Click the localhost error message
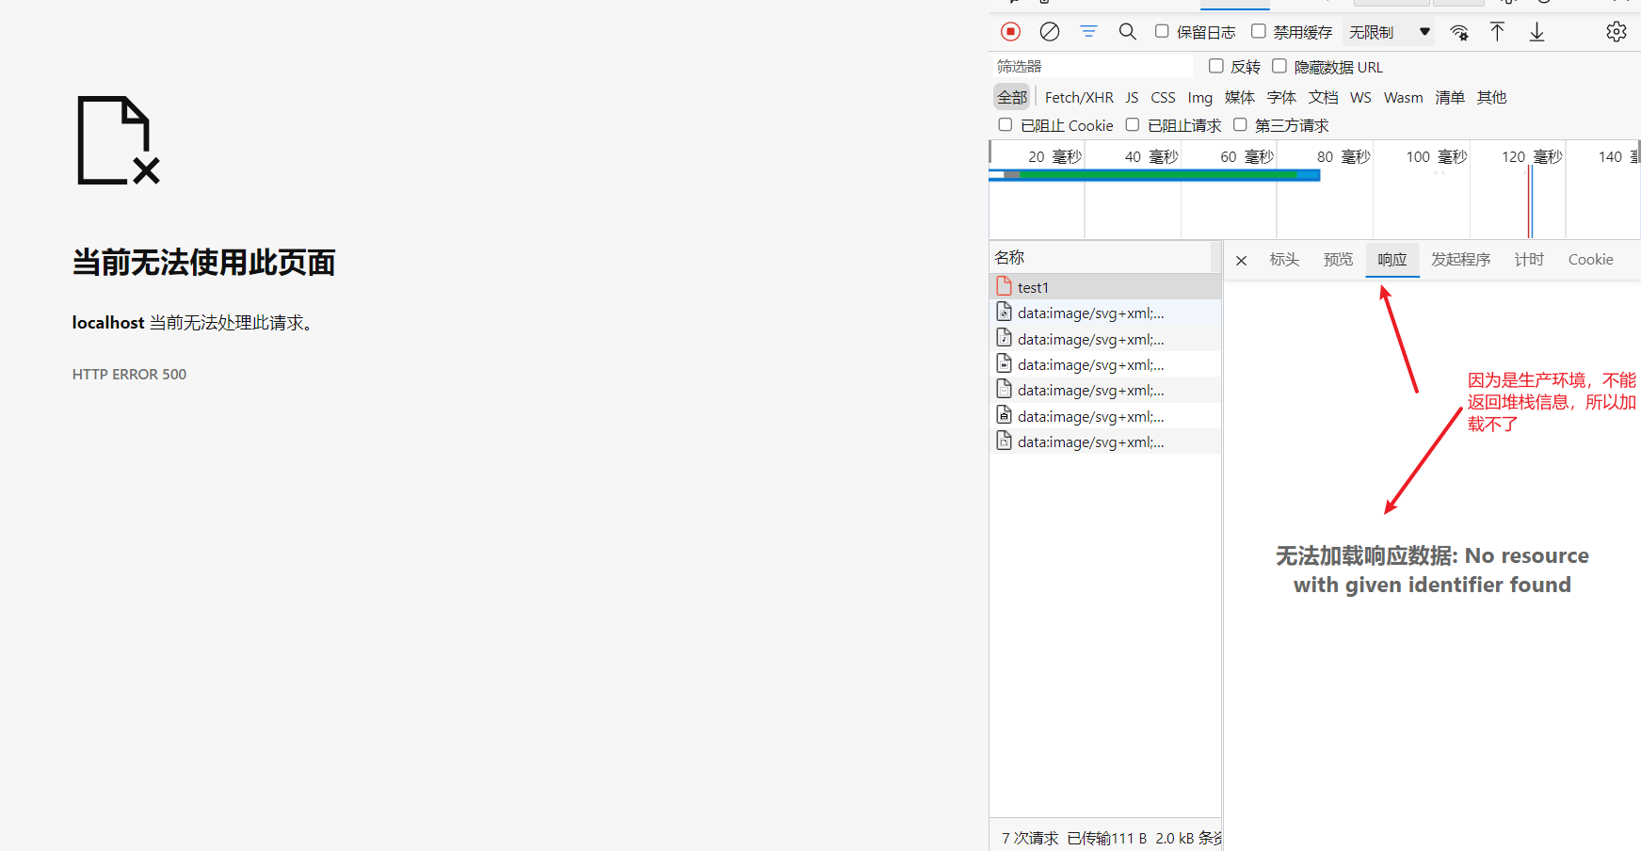Viewport: 1641px width, 851px height. 193,323
